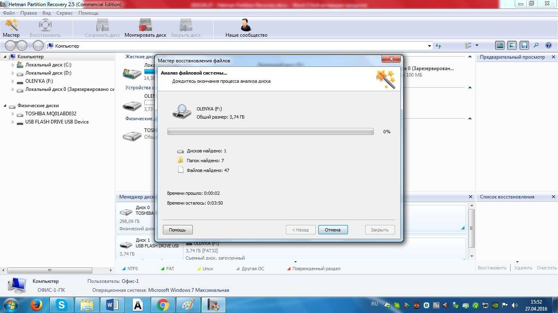Click the help question mark icon

(549, 46)
